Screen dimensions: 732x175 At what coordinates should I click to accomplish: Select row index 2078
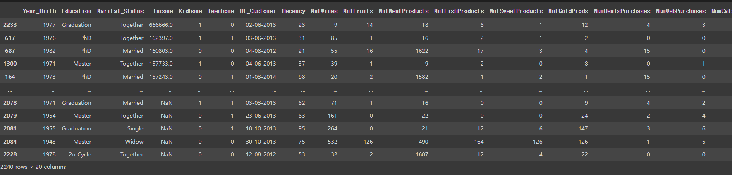pyautogui.click(x=10, y=103)
